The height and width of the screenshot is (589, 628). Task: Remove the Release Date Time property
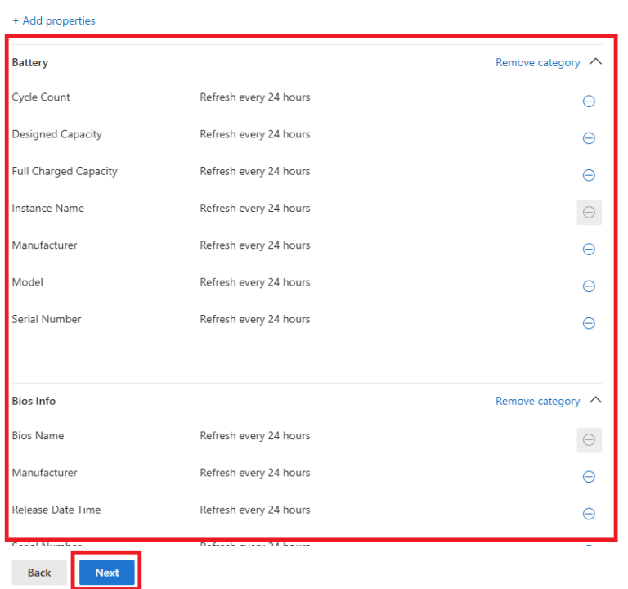coord(589,514)
